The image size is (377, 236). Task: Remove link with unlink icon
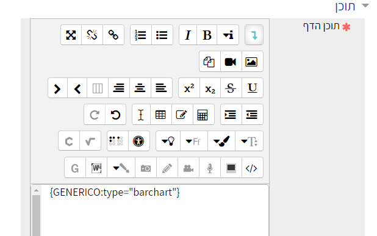92,35
